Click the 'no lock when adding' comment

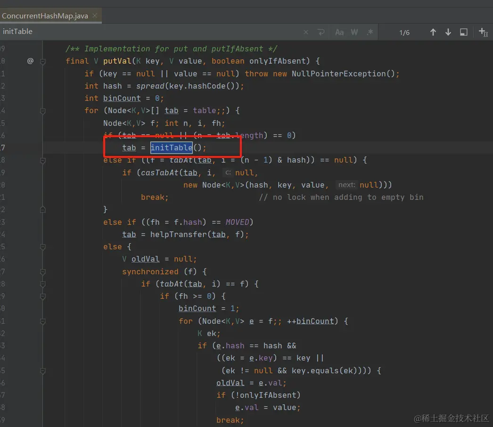coord(341,197)
